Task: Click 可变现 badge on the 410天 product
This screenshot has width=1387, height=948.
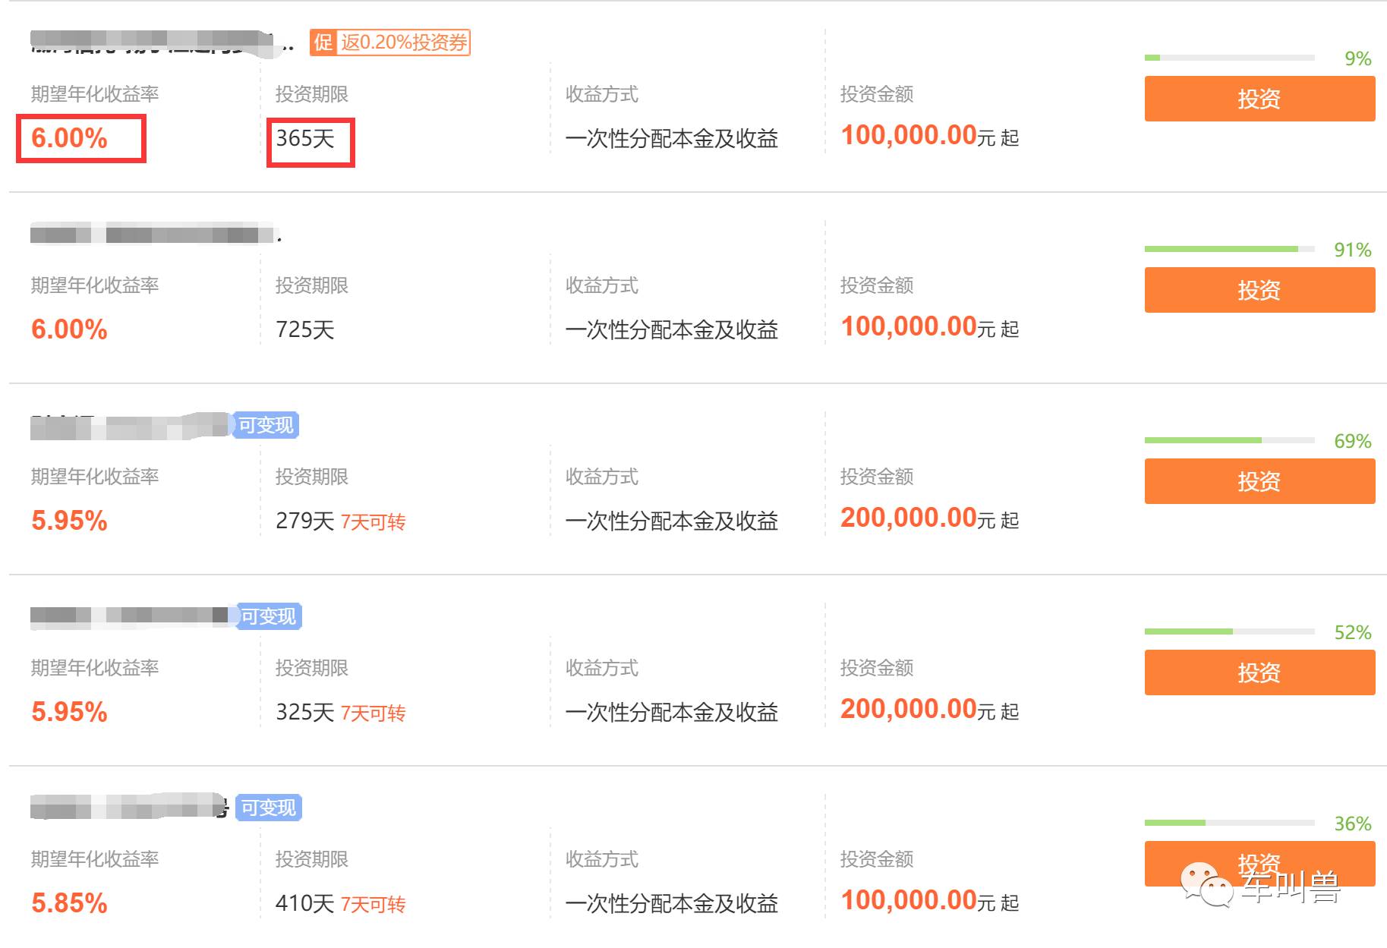Action: point(269,808)
